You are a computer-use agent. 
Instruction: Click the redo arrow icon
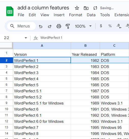click(x=50, y=26)
